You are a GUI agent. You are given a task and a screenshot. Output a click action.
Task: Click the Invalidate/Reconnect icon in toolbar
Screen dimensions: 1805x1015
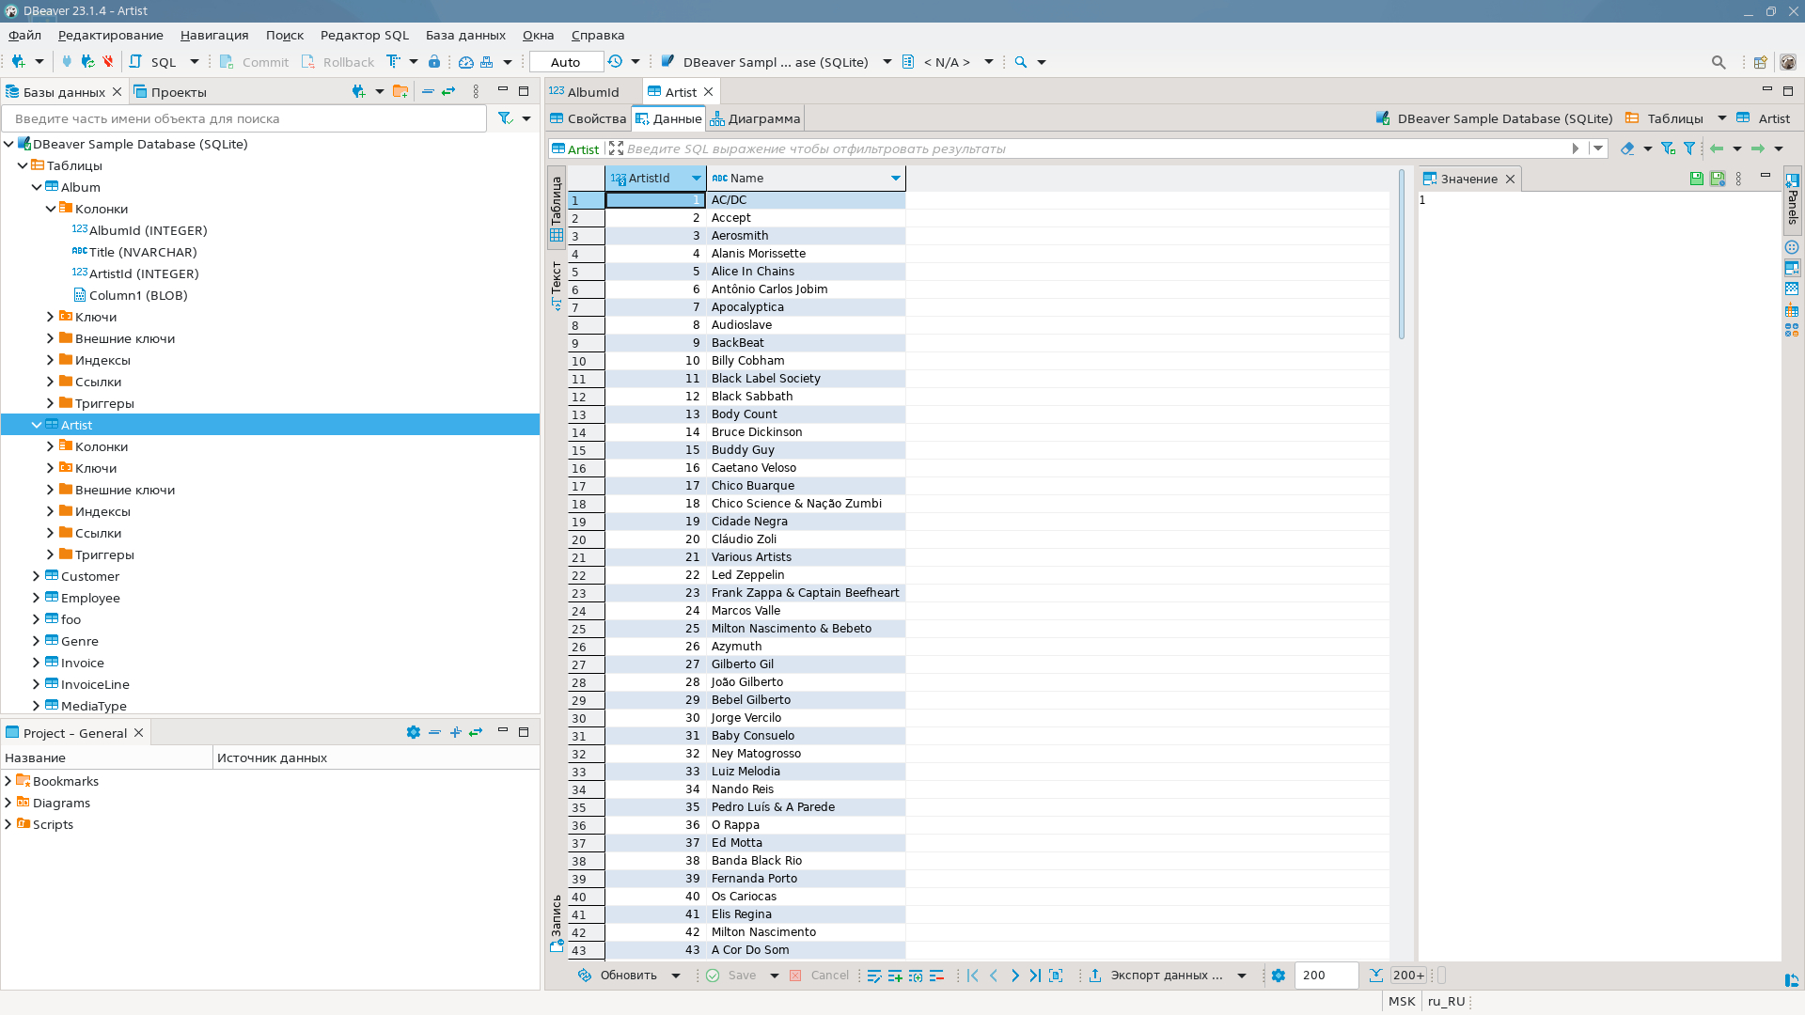pos(87,62)
